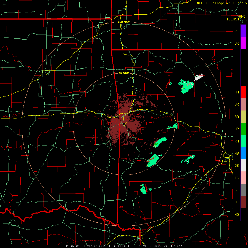Select the GC label in legend
Image resolution: width=248 pixels, height=248 pixels.
point(236,190)
